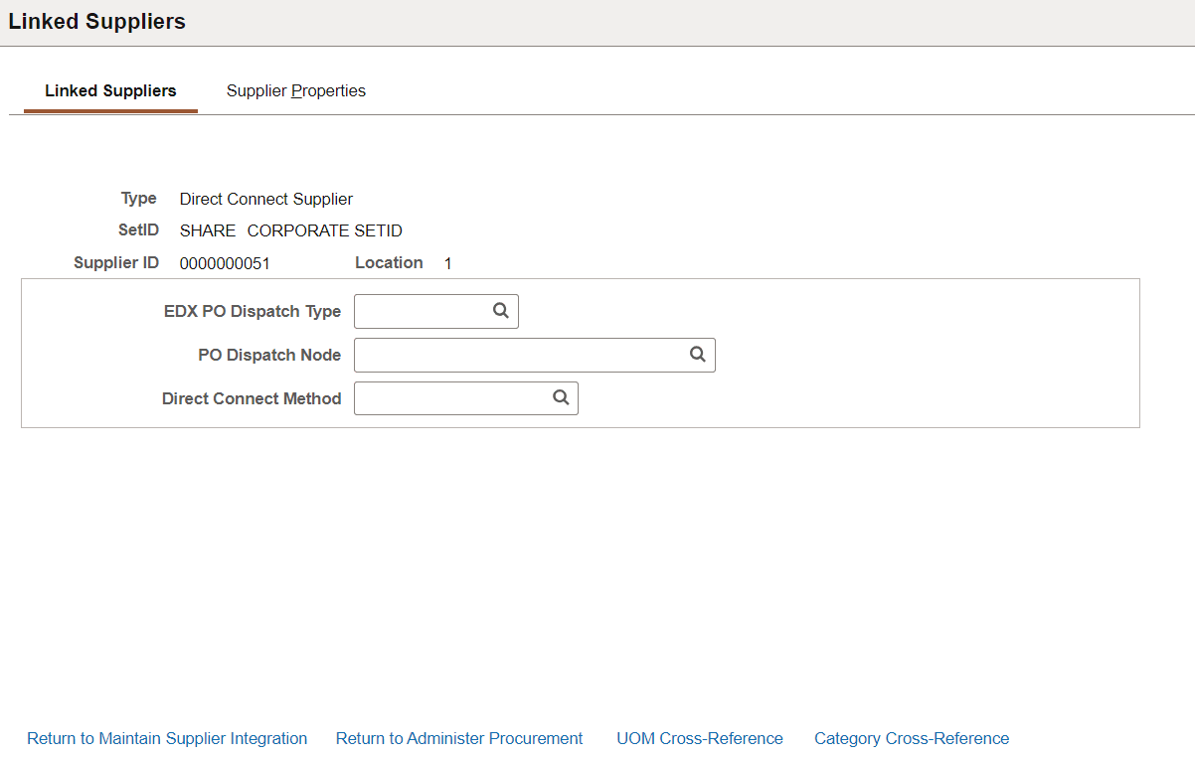Switch to the Supplier Properties tab
This screenshot has width=1195, height=757.
coord(295,90)
